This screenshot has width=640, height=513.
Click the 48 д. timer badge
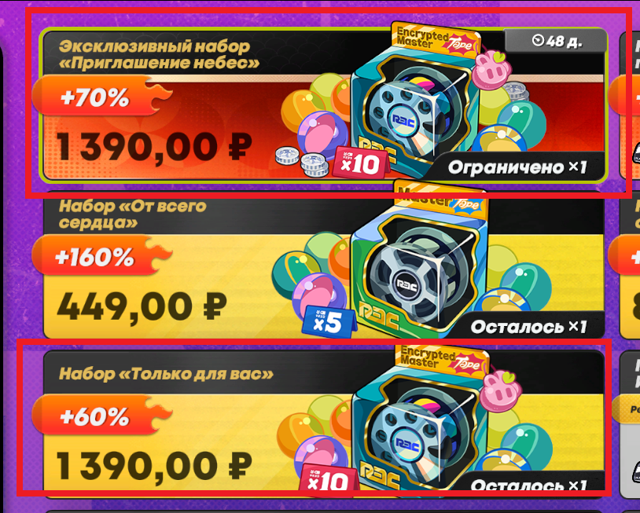click(555, 40)
